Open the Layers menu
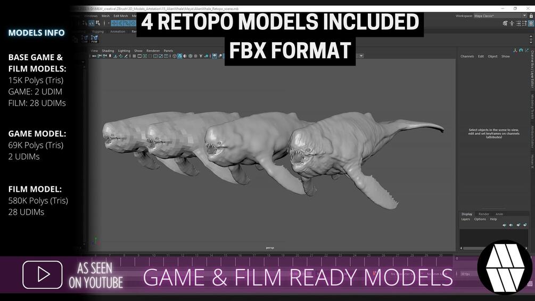The height and width of the screenshot is (301, 535). point(465,219)
